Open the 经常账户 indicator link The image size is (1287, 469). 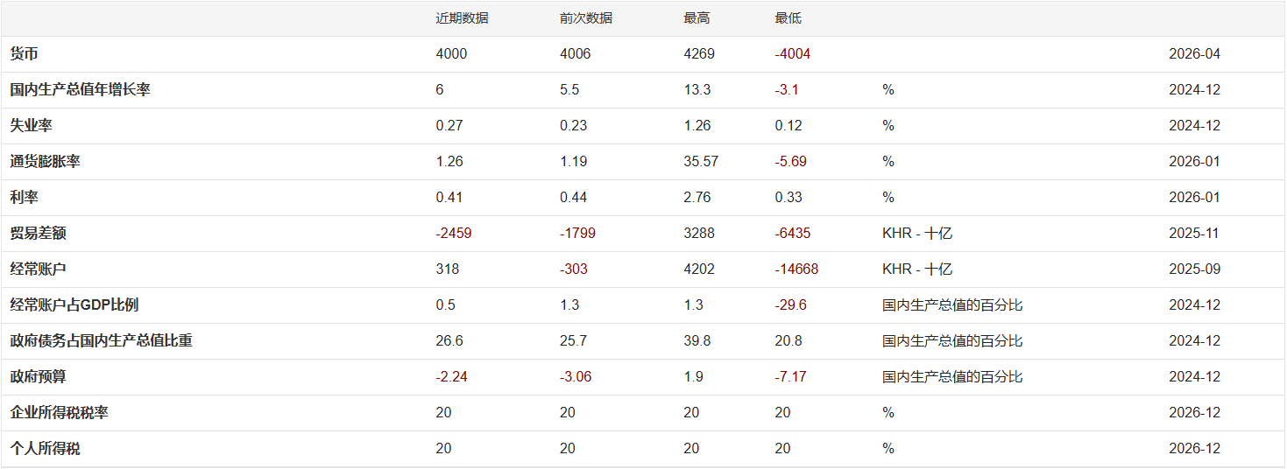coord(39,269)
